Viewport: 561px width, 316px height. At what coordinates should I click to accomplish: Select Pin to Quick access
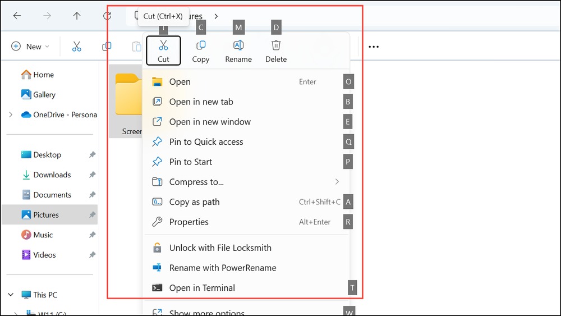(x=246, y=141)
